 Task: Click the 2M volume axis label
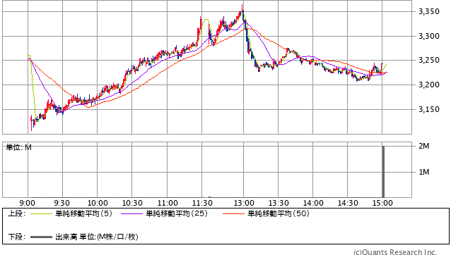point(424,146)
